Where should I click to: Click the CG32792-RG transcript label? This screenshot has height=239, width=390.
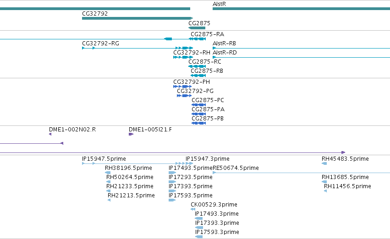click(x=100, y=43)
